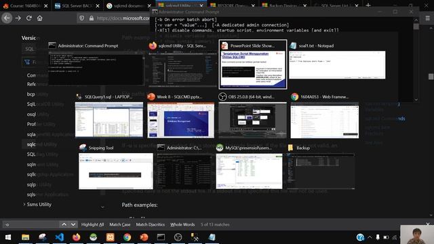Screen dimensions: 434x244
Task: Open the help icon in system tray
Action: tap(360, 237)
